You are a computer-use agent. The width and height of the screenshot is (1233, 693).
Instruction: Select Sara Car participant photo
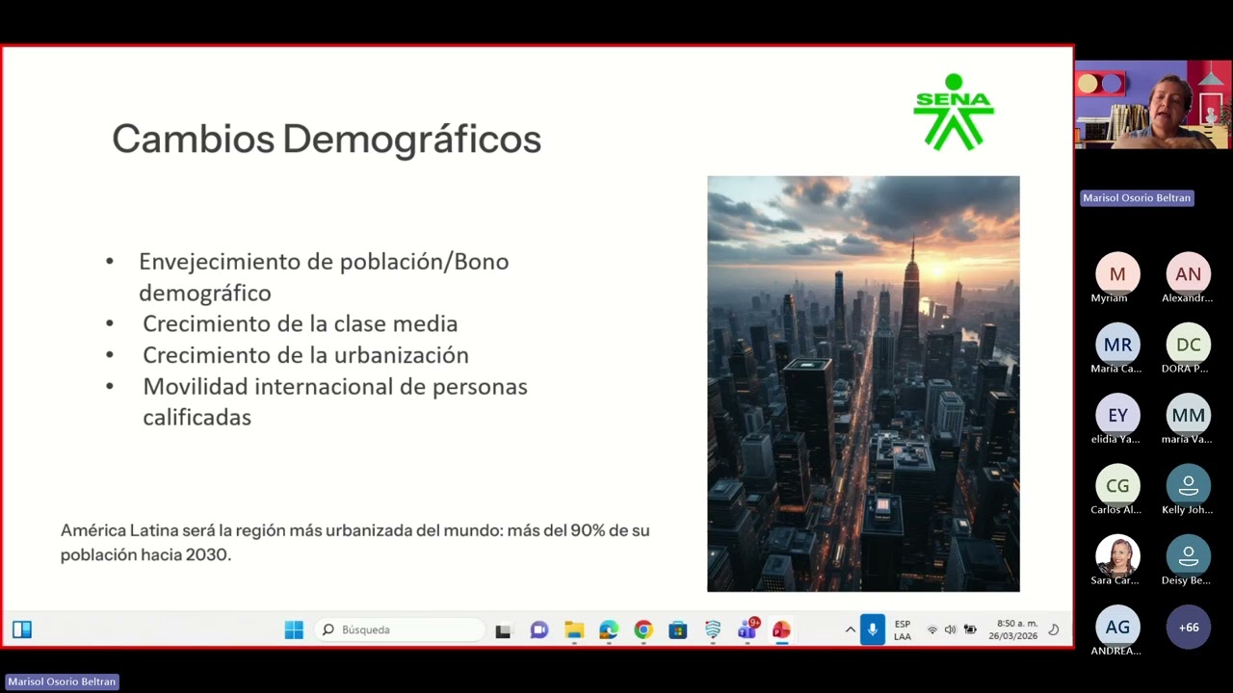[x=1117, y=556]
